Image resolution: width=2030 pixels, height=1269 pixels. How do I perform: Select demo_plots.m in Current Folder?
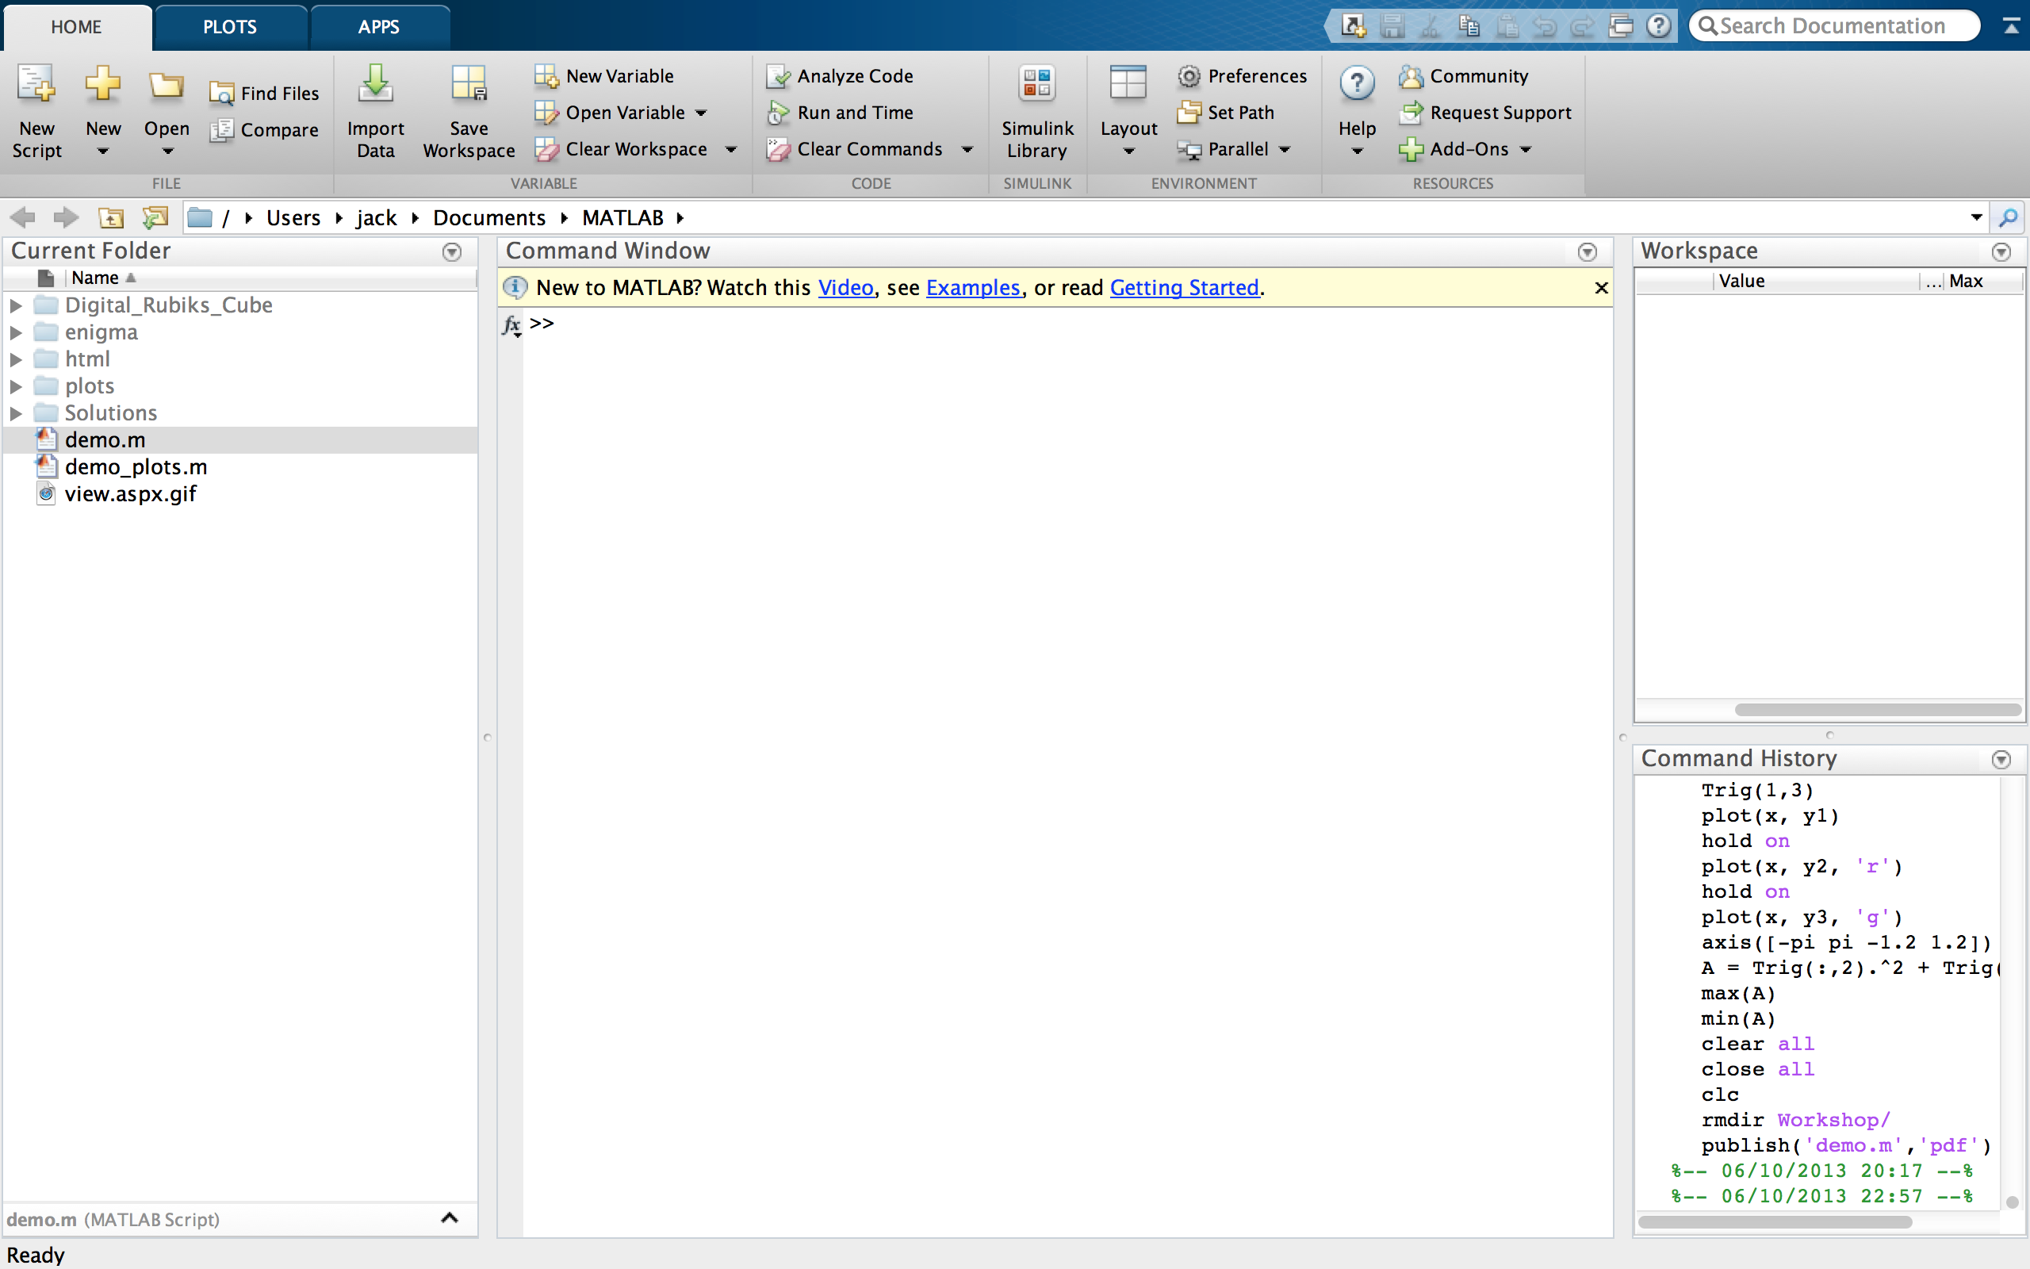241,467
